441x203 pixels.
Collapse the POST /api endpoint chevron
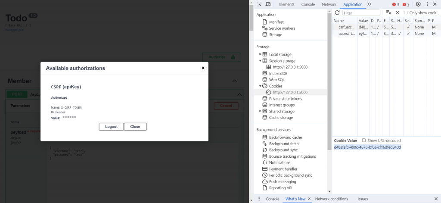click(x=239, y=94)
